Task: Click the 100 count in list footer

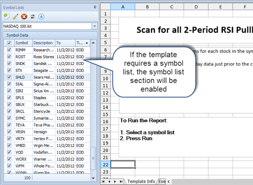Action: tap(27, 178)
